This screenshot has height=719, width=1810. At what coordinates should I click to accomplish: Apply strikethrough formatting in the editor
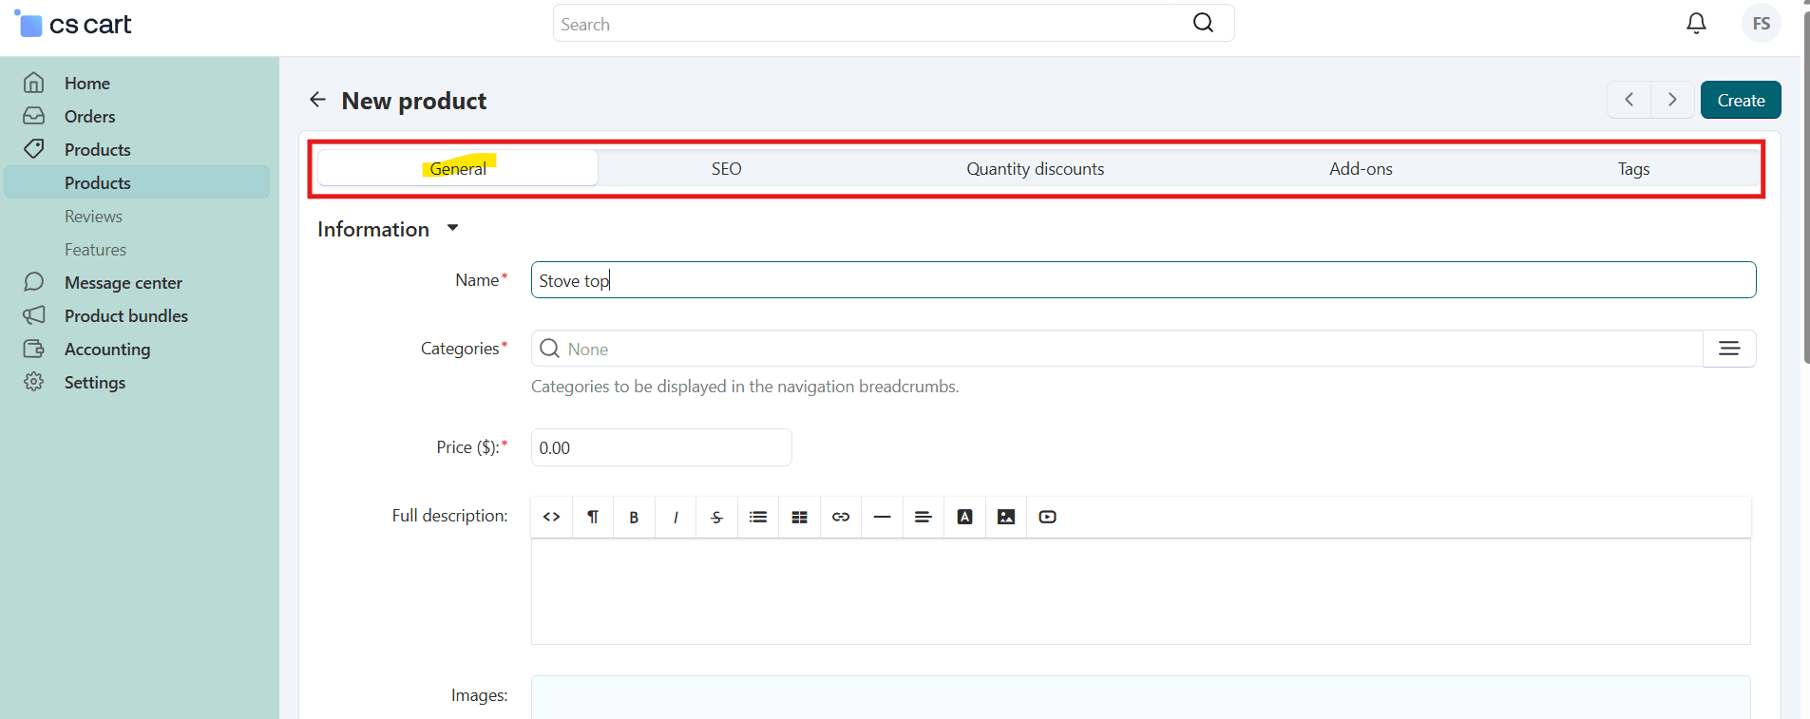716,517
